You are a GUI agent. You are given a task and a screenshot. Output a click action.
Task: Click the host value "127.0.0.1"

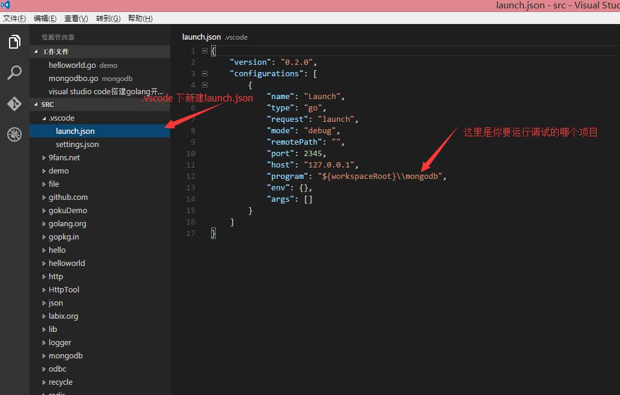(x=330, y=165)
